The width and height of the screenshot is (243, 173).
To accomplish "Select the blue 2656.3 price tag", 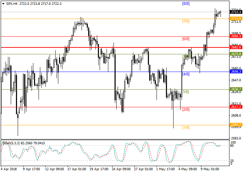I will (236, 72).
